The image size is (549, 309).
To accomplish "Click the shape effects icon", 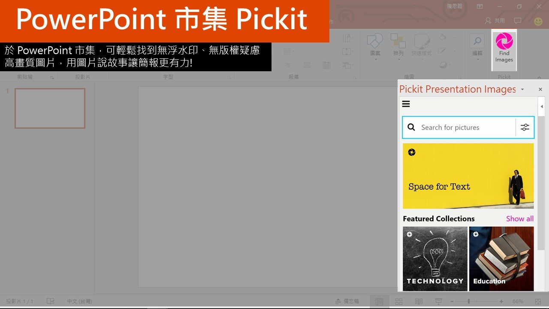I will pos(443,65).
